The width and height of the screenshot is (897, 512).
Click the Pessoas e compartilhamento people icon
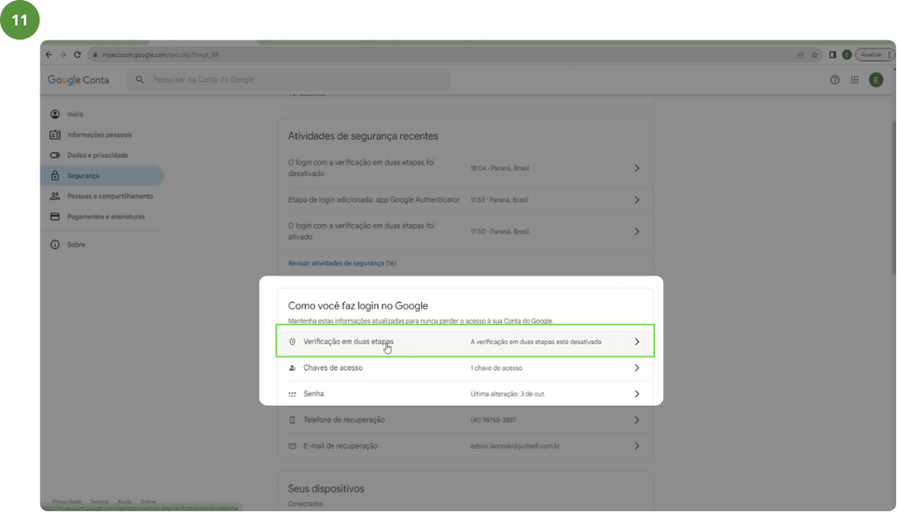click(x=55, y=196)
